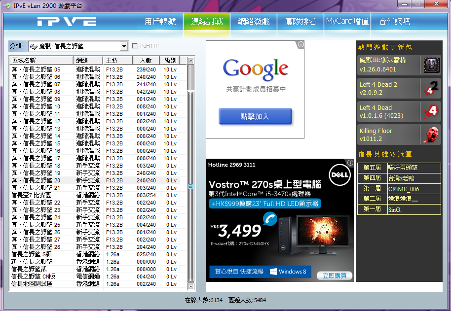Click the Killing Floor game icon
Image resolution: width=451 pixels, height=311 pixels.
click(431, 135)
